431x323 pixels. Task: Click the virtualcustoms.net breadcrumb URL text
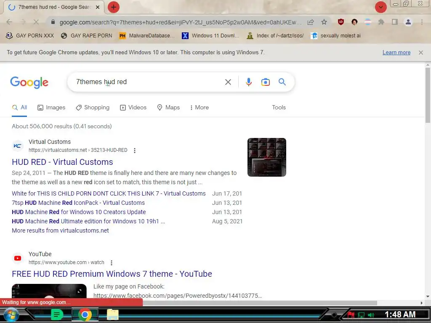click(78, 150)
